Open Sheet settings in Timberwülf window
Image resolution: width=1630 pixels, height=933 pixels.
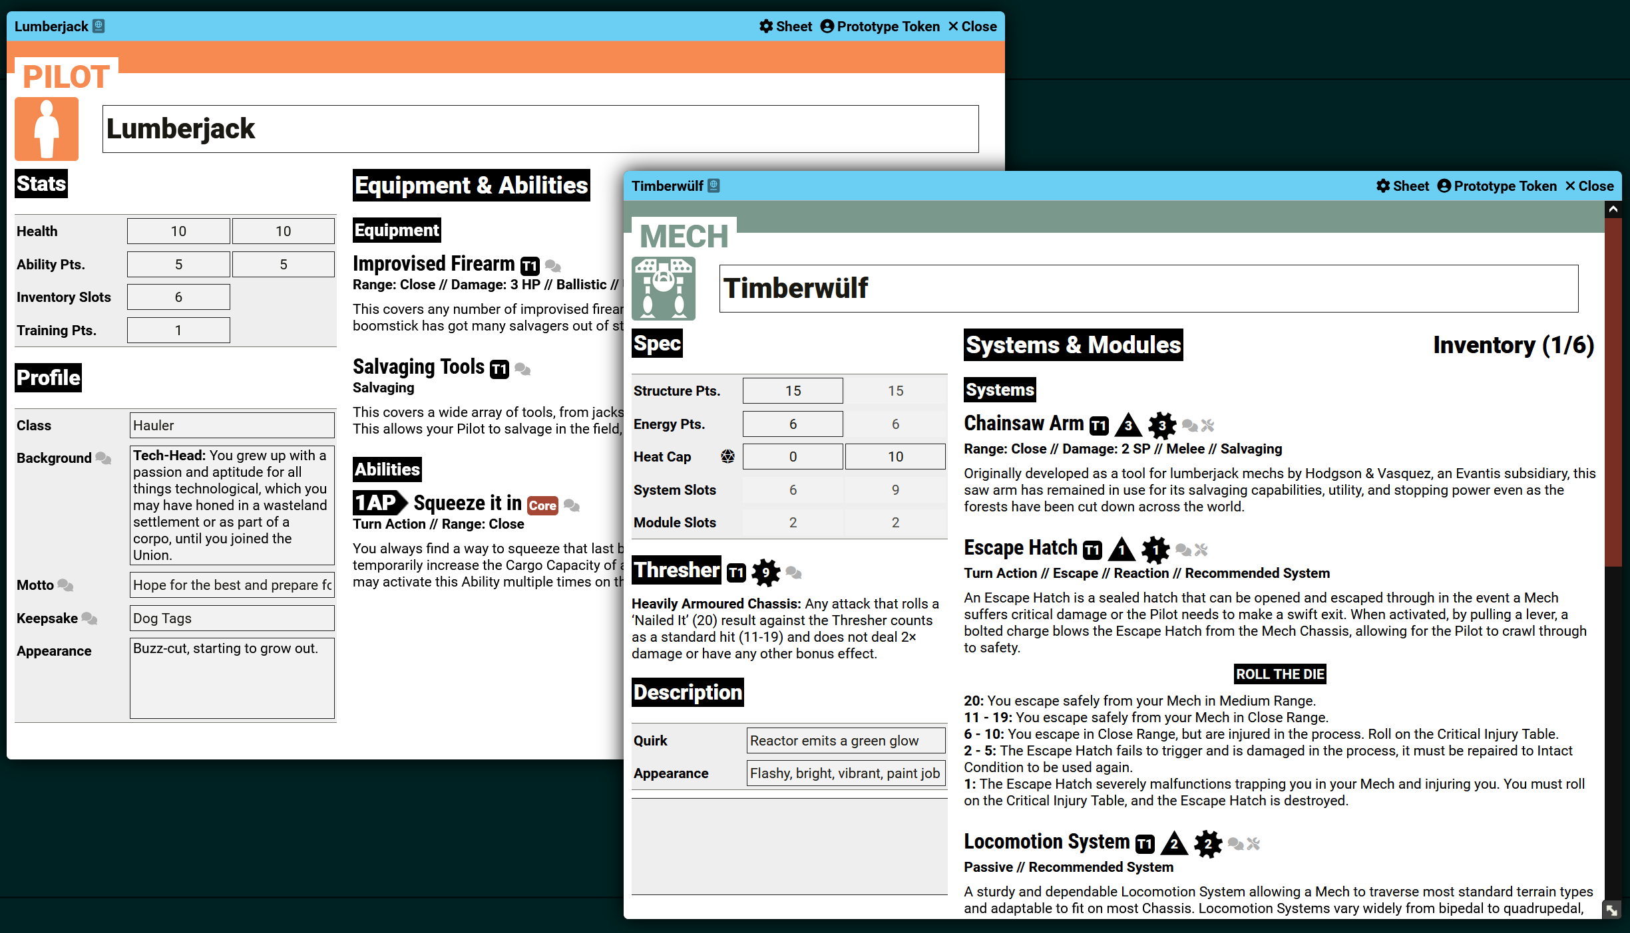click(1402, 186)
